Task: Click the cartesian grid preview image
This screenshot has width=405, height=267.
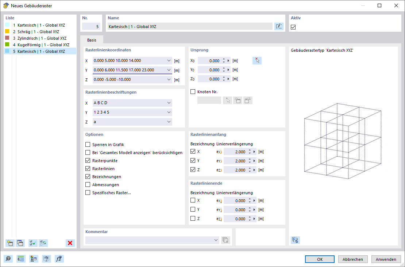Action: point(343,141)
